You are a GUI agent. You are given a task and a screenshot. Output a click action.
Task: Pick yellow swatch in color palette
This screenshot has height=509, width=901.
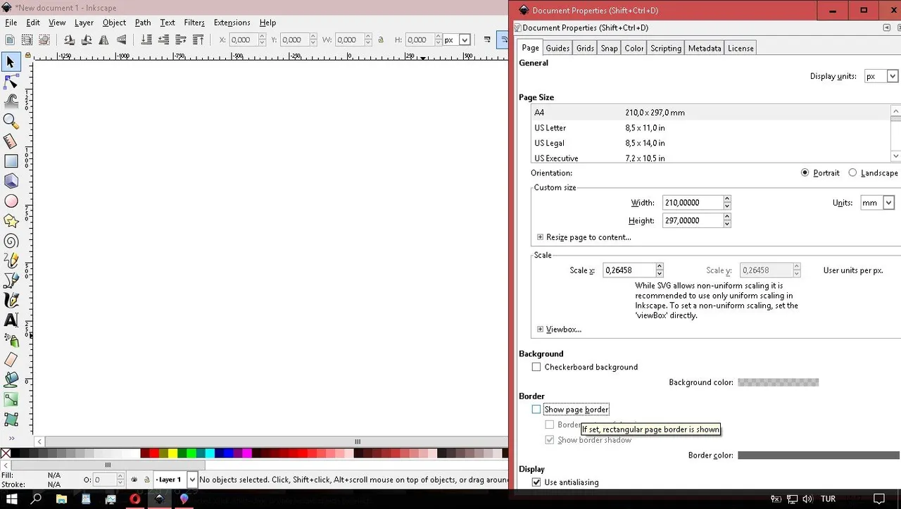pos(173,453)
